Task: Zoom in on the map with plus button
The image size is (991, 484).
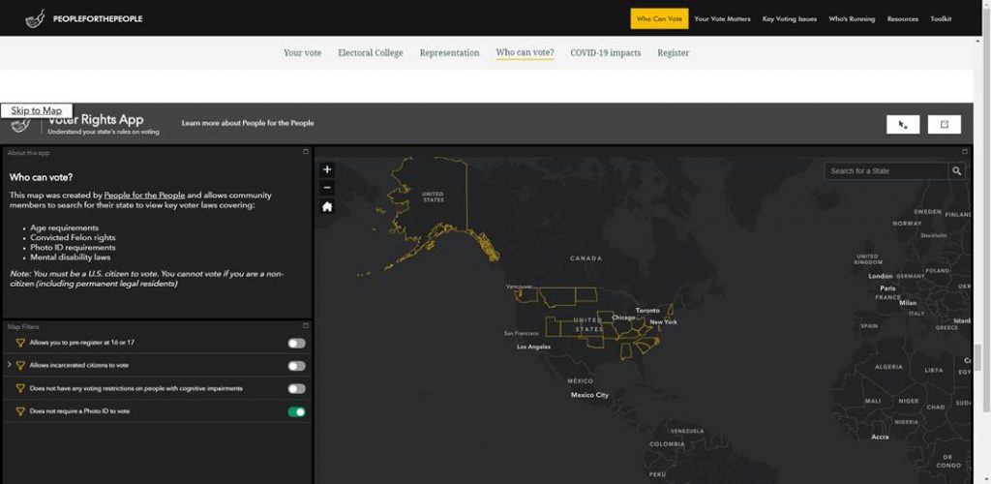Action: pos(327,169)
